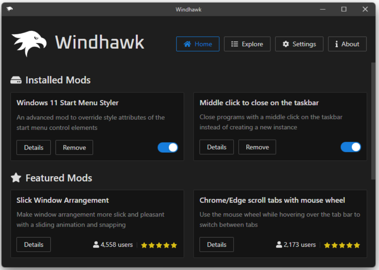Navigate to the Explore tab
379x270 pixels.
247,44
